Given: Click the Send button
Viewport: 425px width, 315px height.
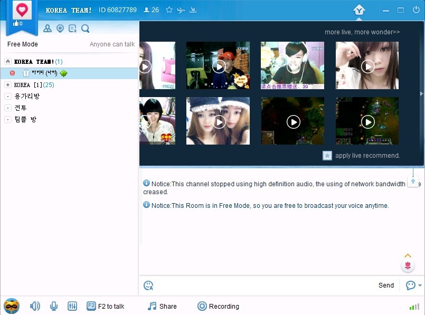Looking at the screenshot, I should coord(386,285).
